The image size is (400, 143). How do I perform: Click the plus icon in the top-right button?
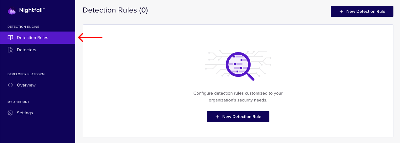pos(341,12)
